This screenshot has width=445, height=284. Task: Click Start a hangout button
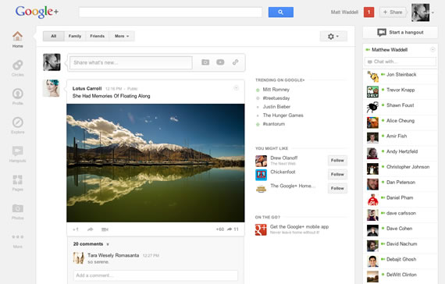(x=400, y=32)
